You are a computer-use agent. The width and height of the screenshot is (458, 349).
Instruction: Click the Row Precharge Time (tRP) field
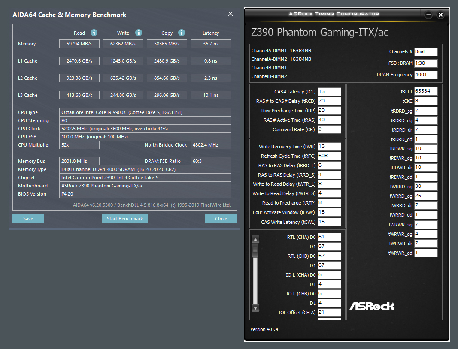[x=329, y=111]
